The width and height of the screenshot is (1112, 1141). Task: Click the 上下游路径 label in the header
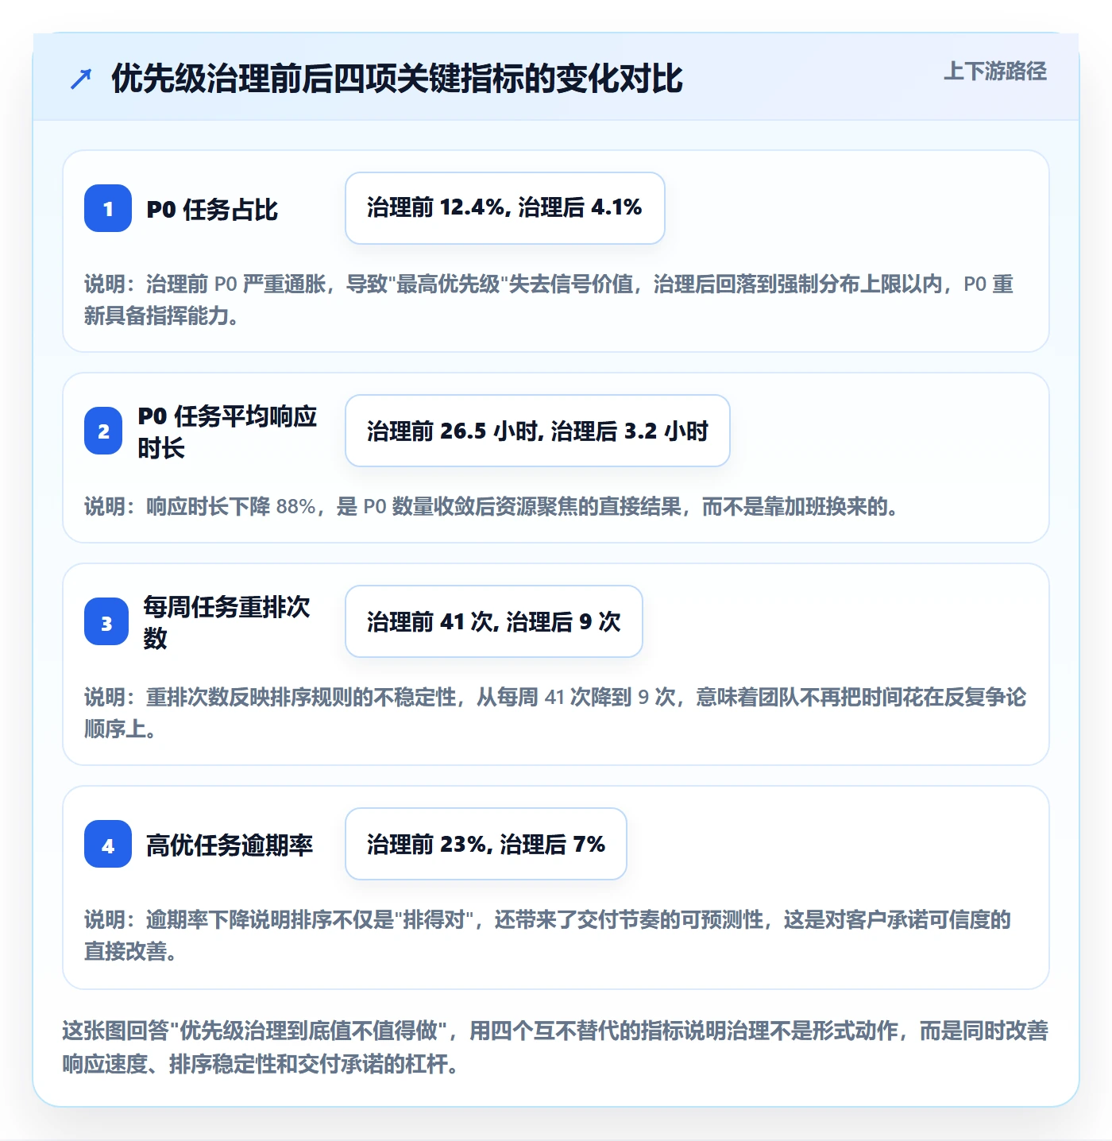pos(994,72)
